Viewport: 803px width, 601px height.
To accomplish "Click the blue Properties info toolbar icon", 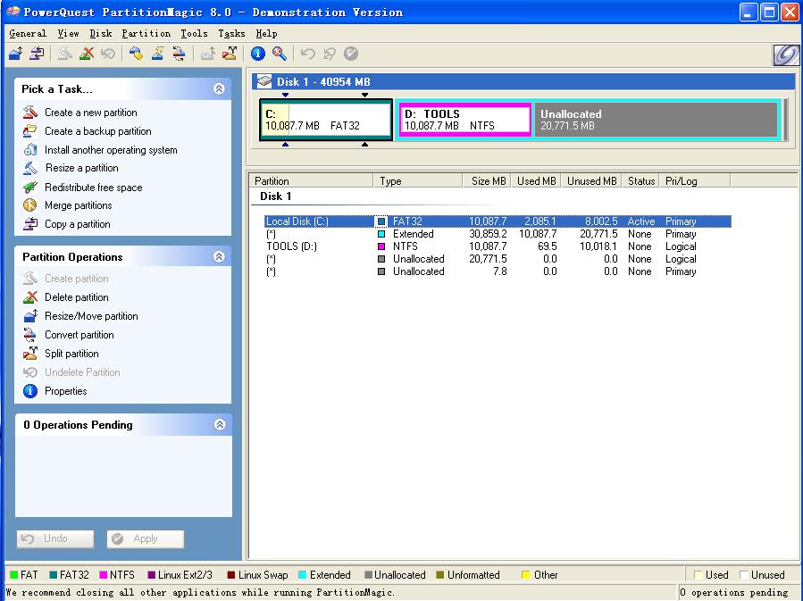I will pyautogui.click(x=258, y=54).
